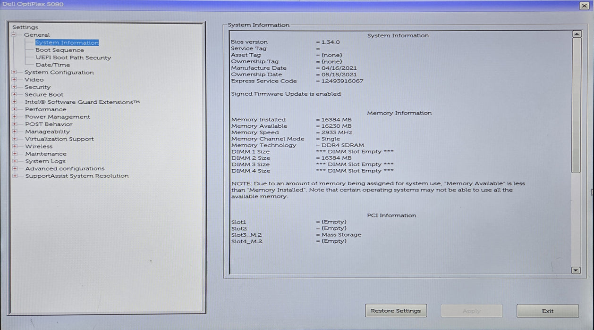
Task: Select the General category label
Action: (x=37, y=35)
